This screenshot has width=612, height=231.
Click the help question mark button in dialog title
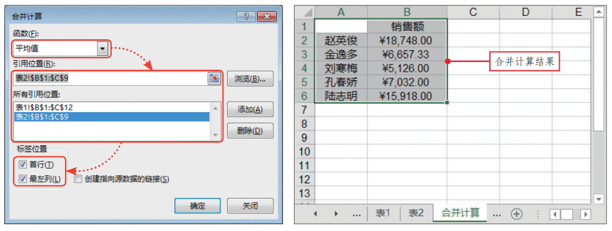247,17
